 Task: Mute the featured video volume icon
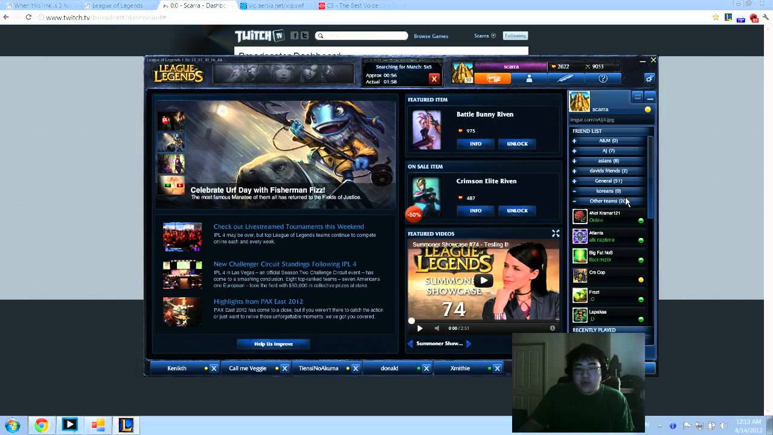pyautogui.click(x=437, y=328)
